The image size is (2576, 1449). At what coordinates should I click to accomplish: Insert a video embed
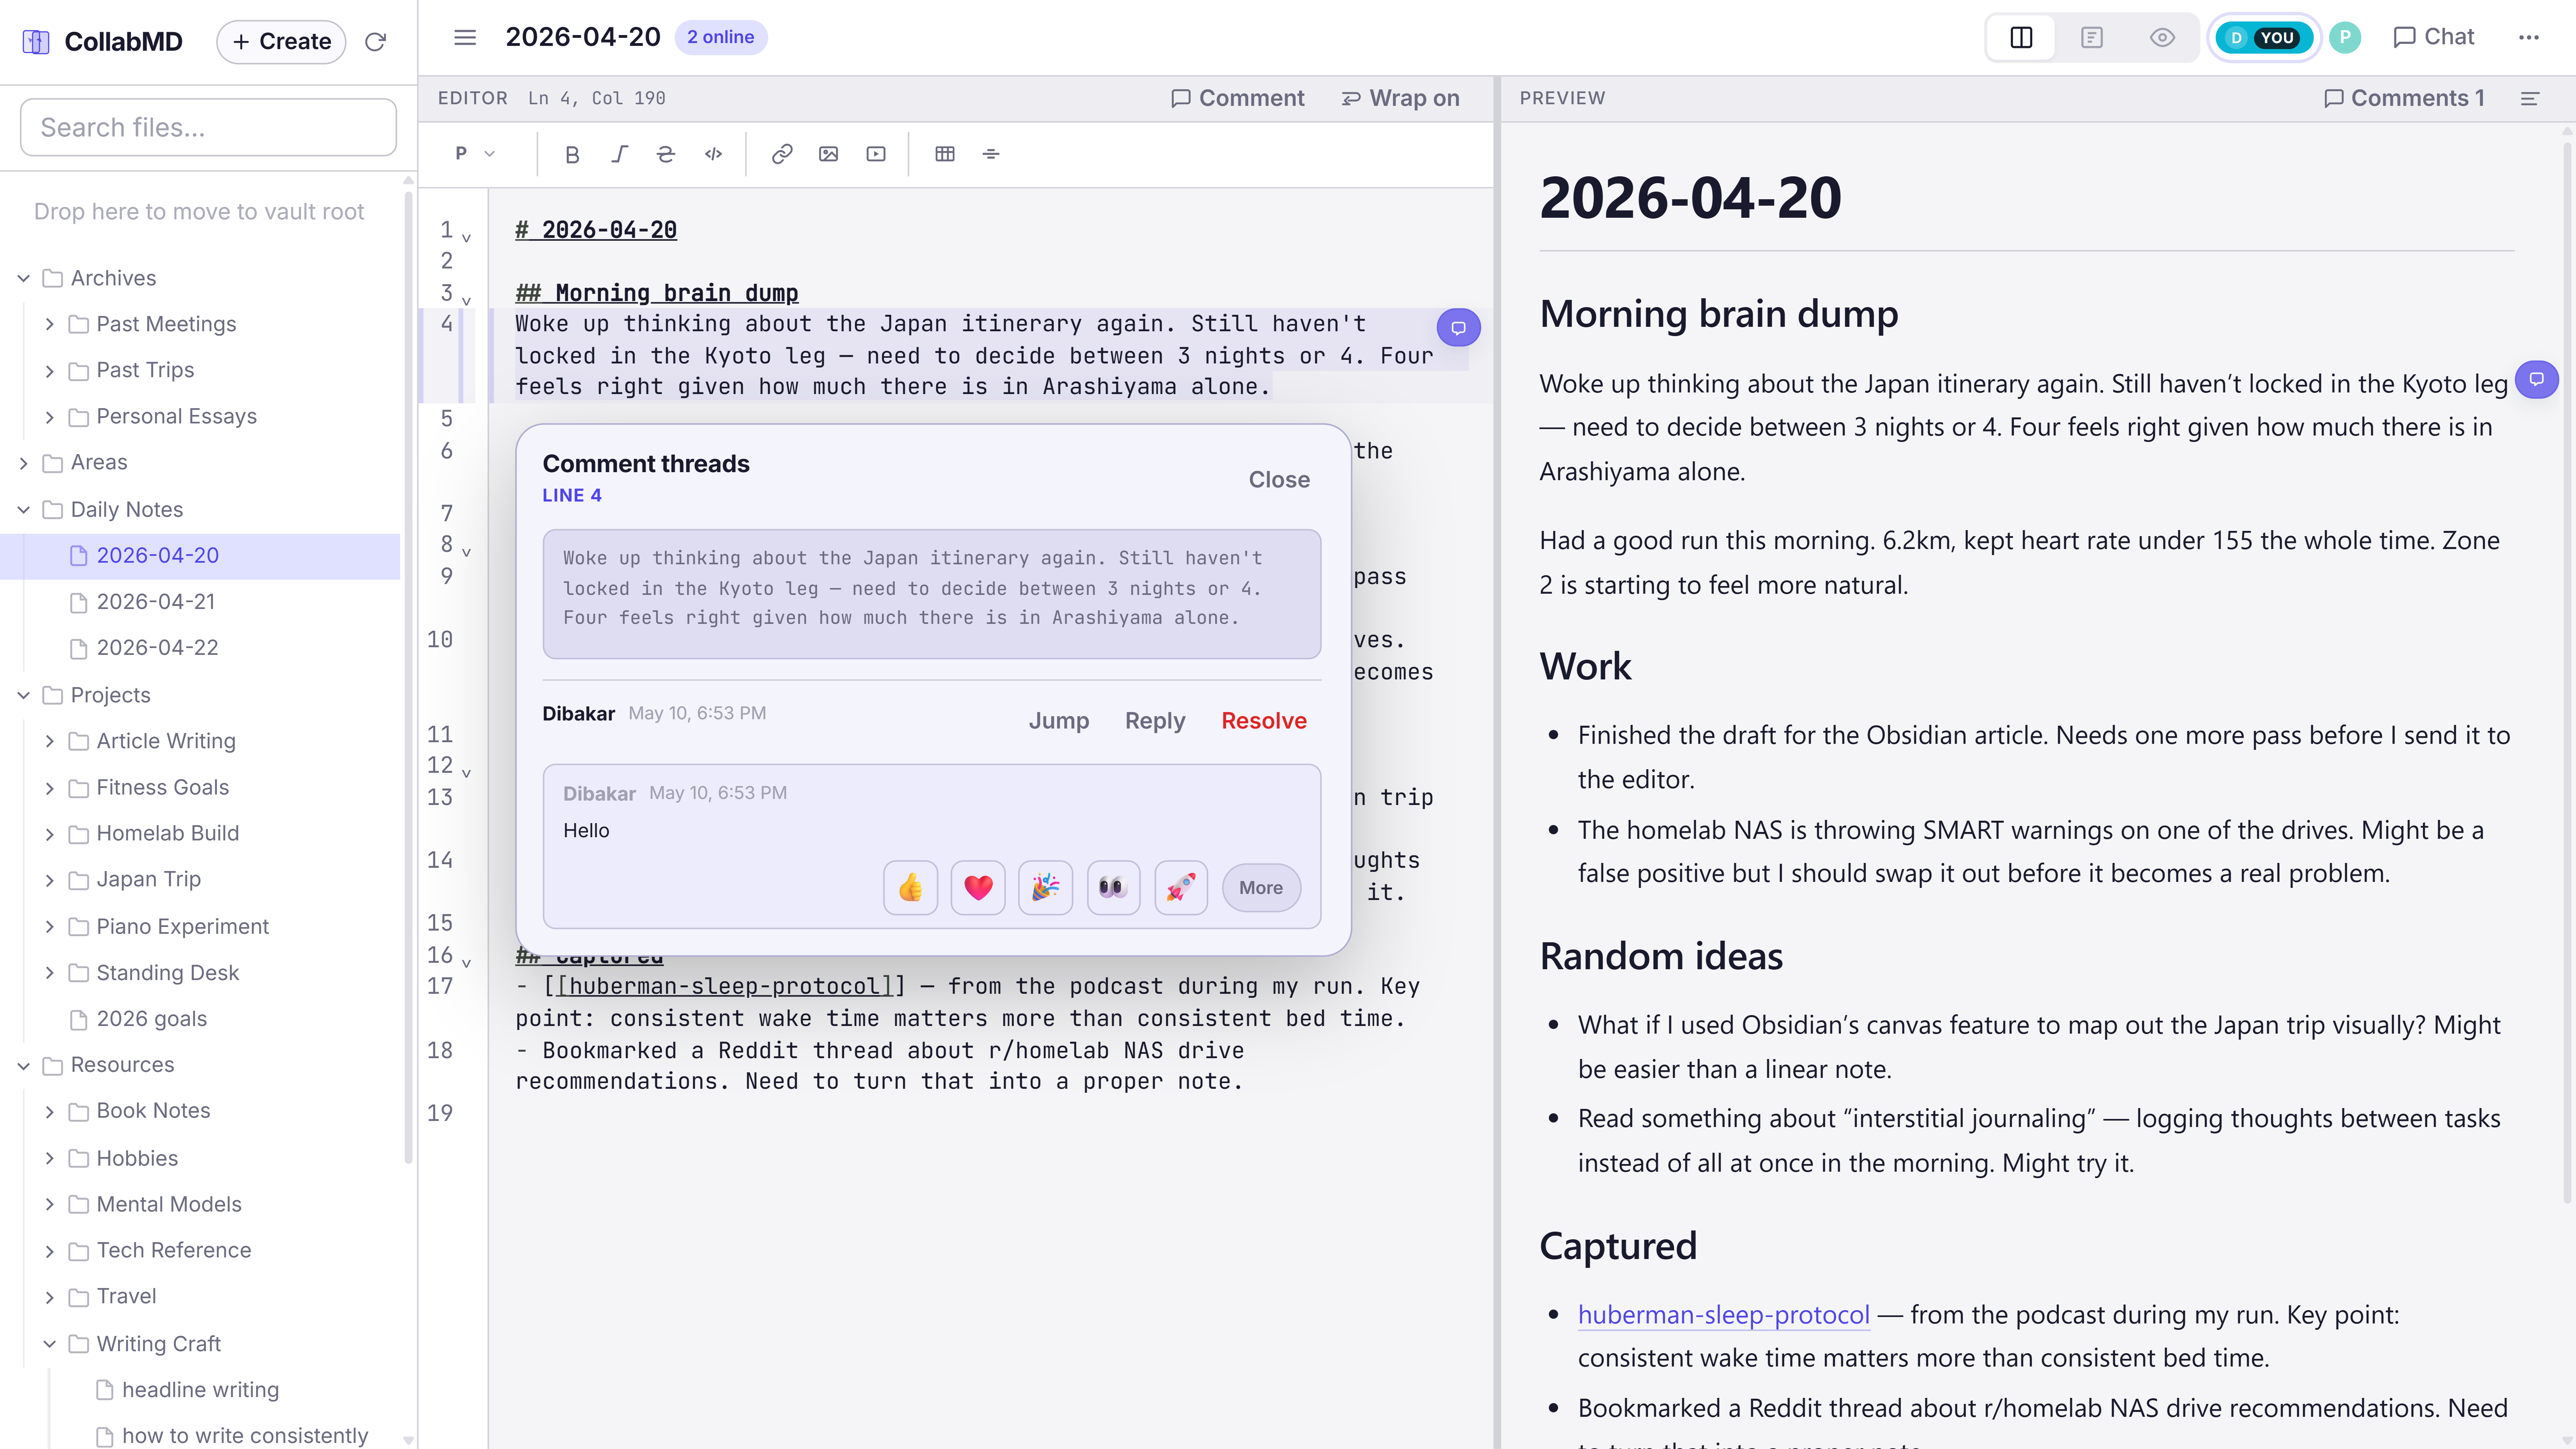pyautogui.click(x=876, y=154)
